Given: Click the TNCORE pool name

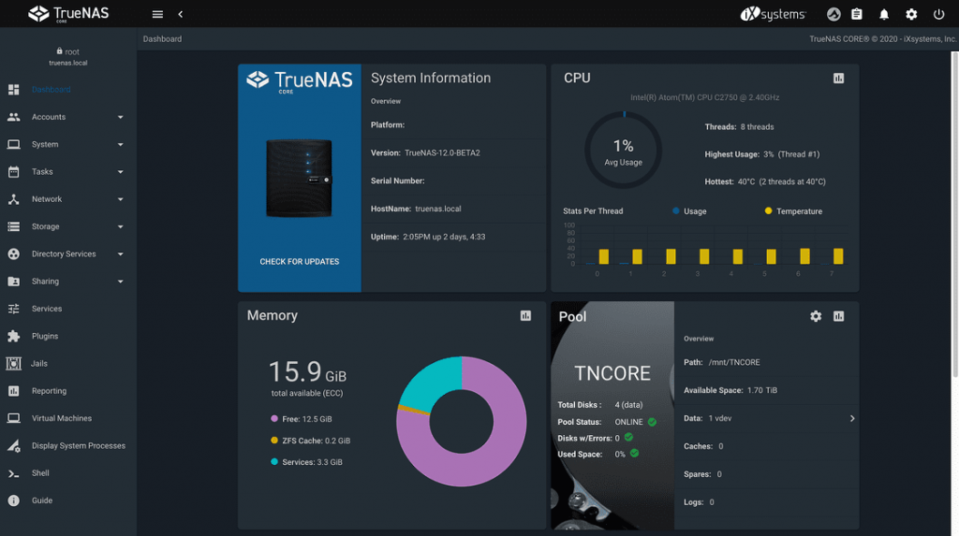Looking at the screenshot, I should pyautogui.click(x=612, y=373).
